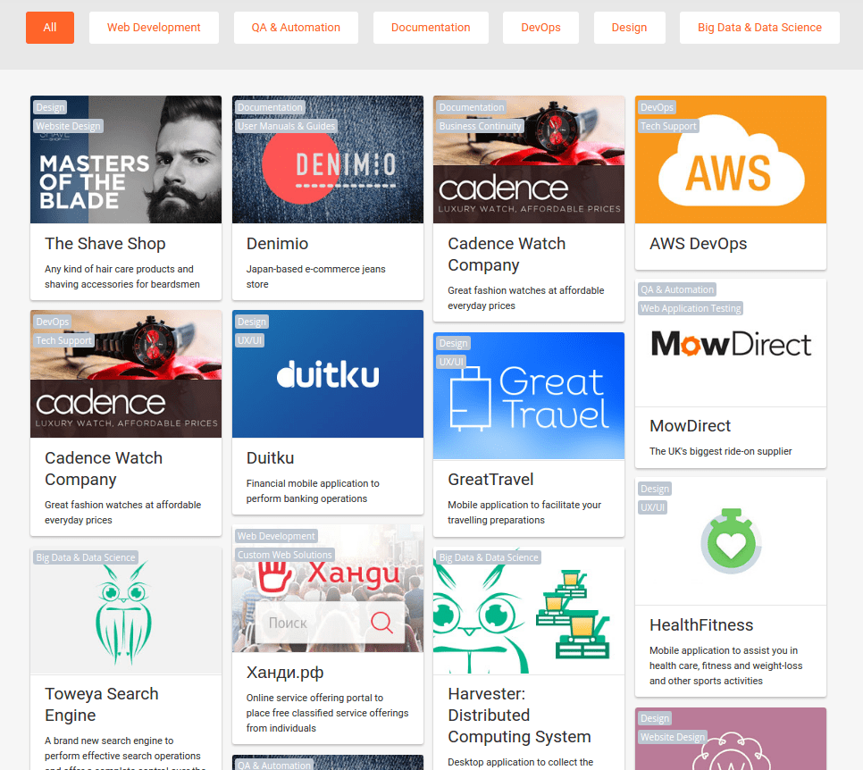Click Big Data tag on Toweya card
This screenshot has width=863, height=770.
point(85,557)
